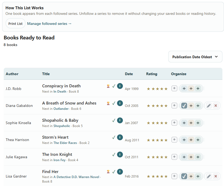
Task: Uncheck blue shelf toggle for A Breath of Snow and Ashes
Action: [x=184, y=106]
